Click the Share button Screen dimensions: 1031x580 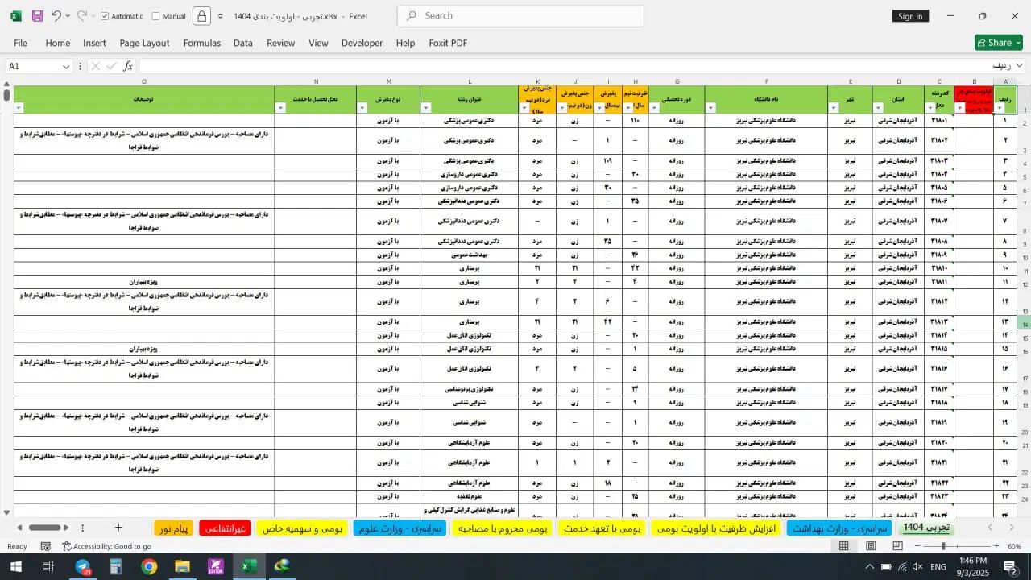999,43
